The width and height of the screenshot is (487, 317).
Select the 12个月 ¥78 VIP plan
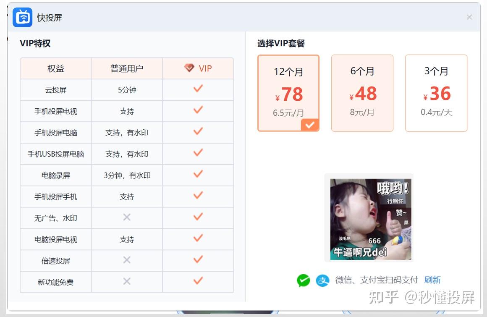click(x=288, y=93)
